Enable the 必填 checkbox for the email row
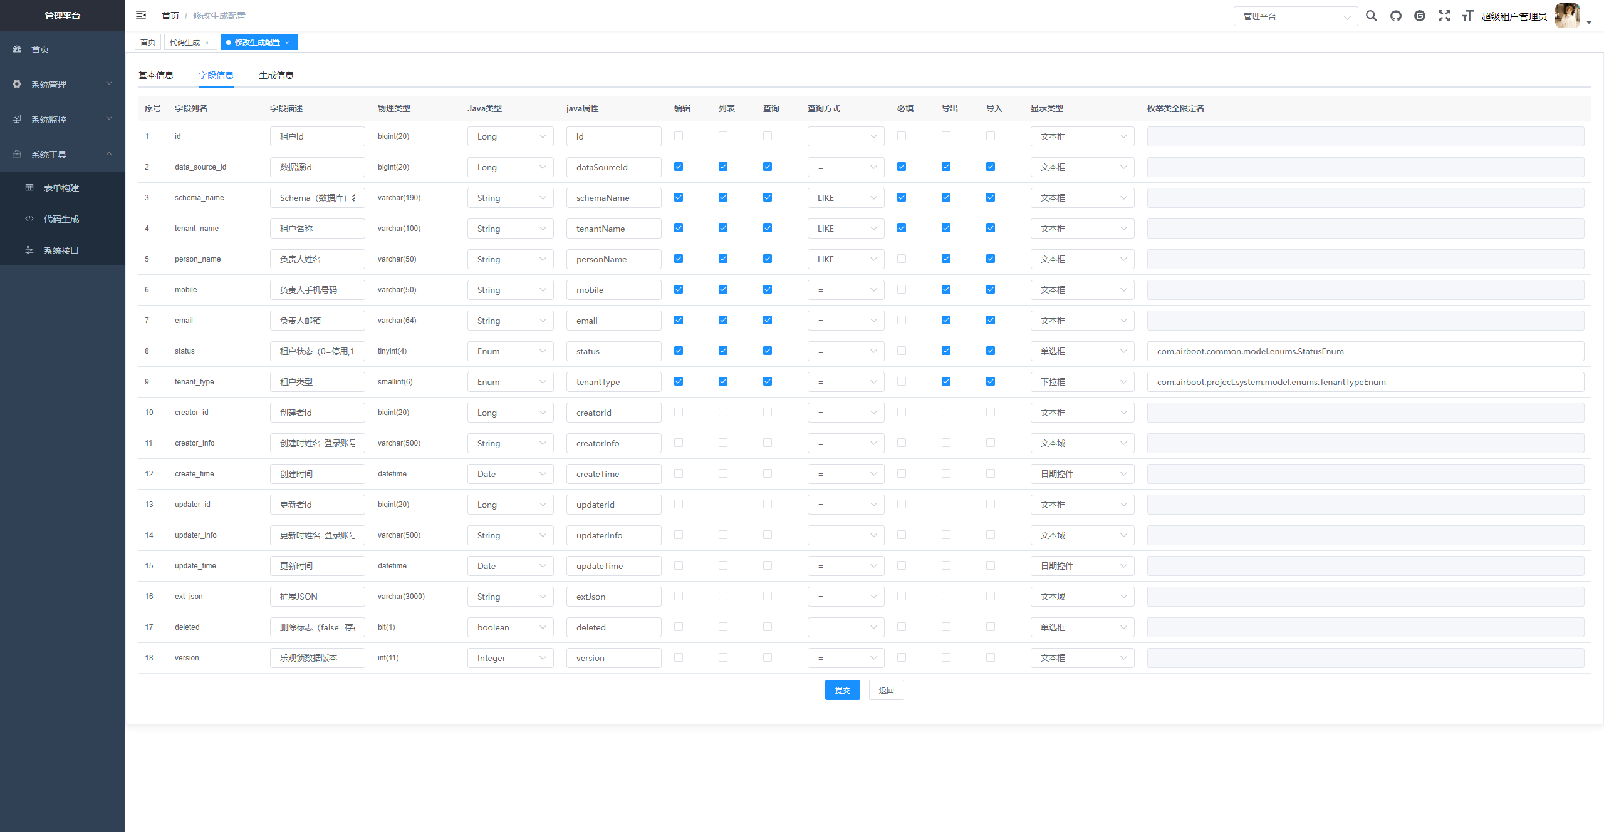This screenshot has height=832, width=1604. tap(902, 320)
